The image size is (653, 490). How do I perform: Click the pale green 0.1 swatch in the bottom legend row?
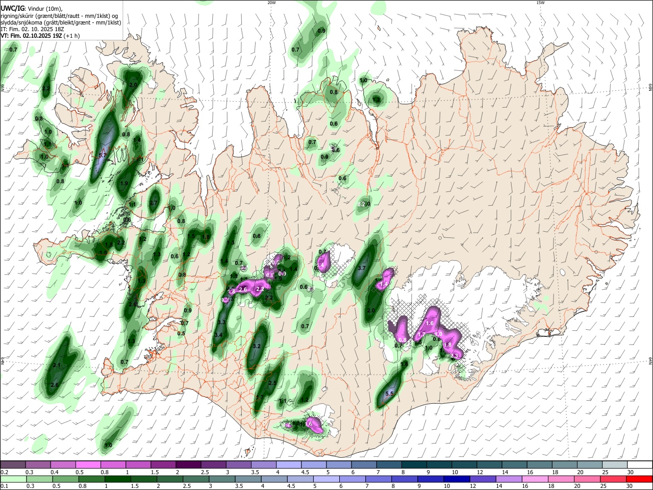coord(13,479)
